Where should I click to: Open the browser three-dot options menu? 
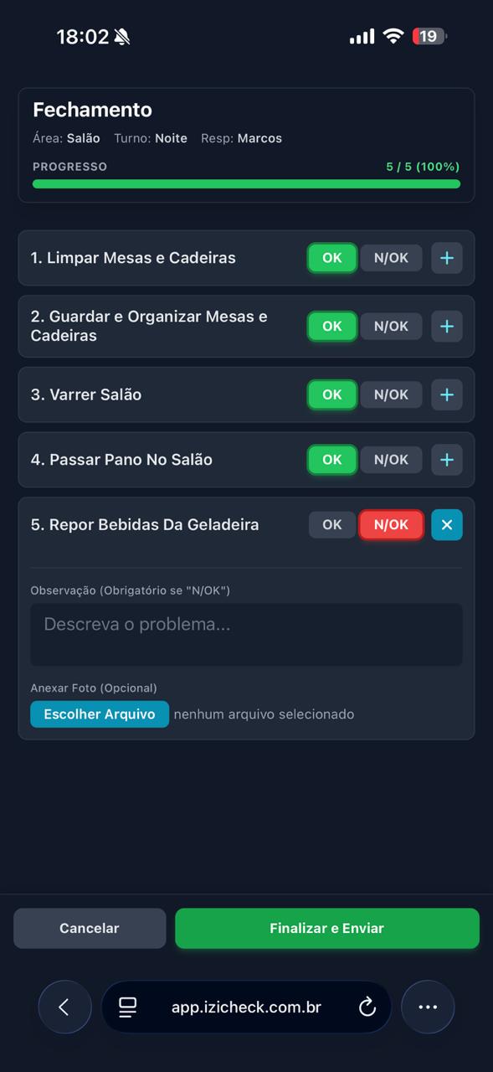(x=428, y=1007)
